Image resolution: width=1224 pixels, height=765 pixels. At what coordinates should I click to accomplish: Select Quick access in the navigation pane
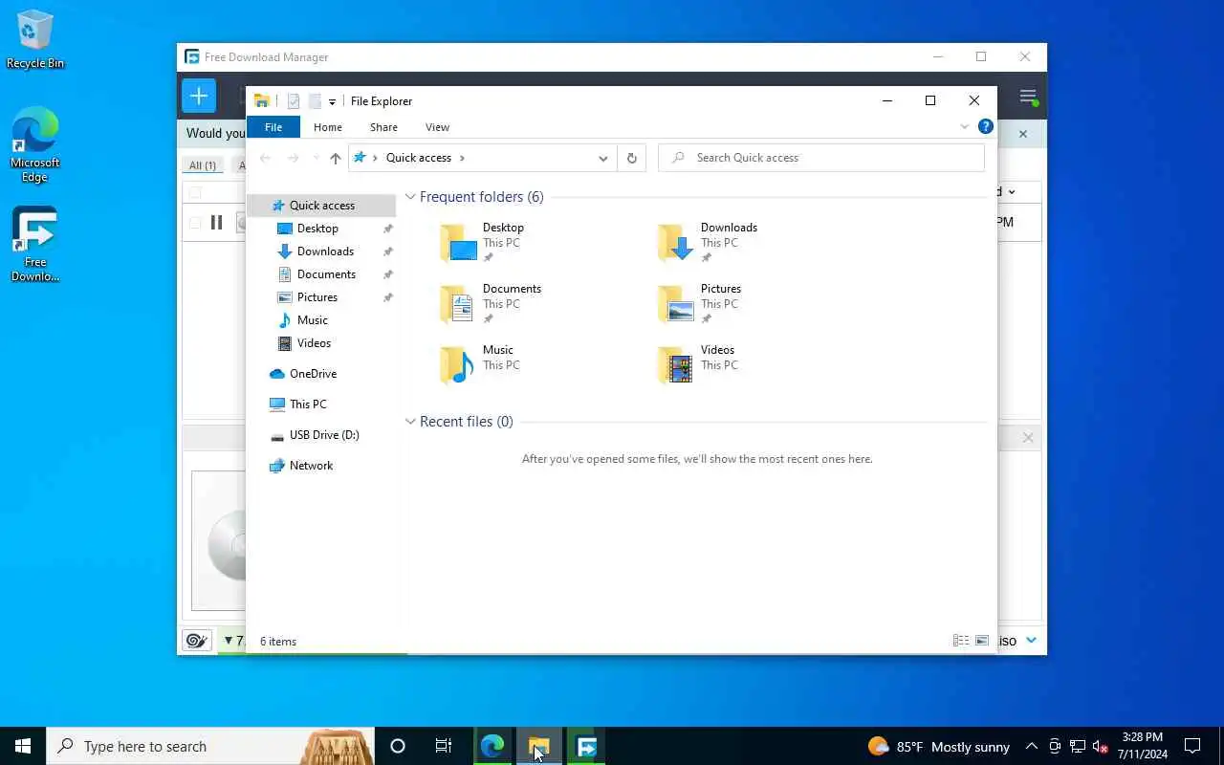(x=321, y=206)
